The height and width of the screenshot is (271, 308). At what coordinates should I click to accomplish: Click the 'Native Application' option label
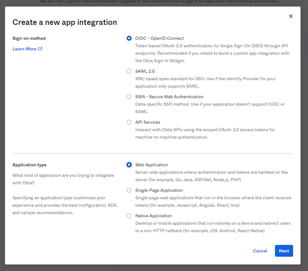pos(153,216)
